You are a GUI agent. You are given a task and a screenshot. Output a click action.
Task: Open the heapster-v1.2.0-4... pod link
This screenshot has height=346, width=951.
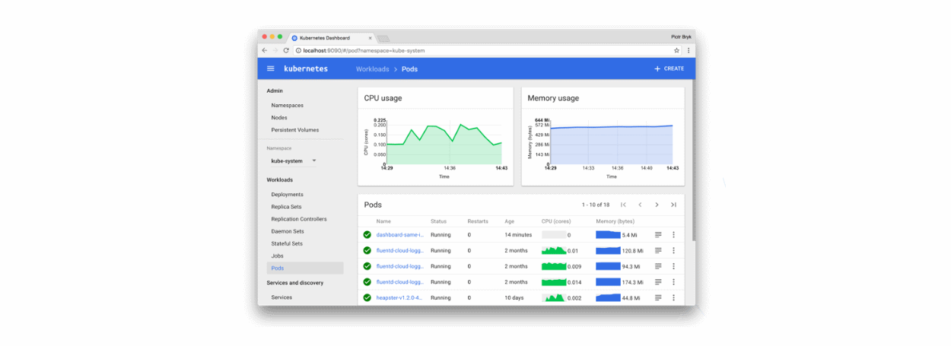tap(399, 297)
